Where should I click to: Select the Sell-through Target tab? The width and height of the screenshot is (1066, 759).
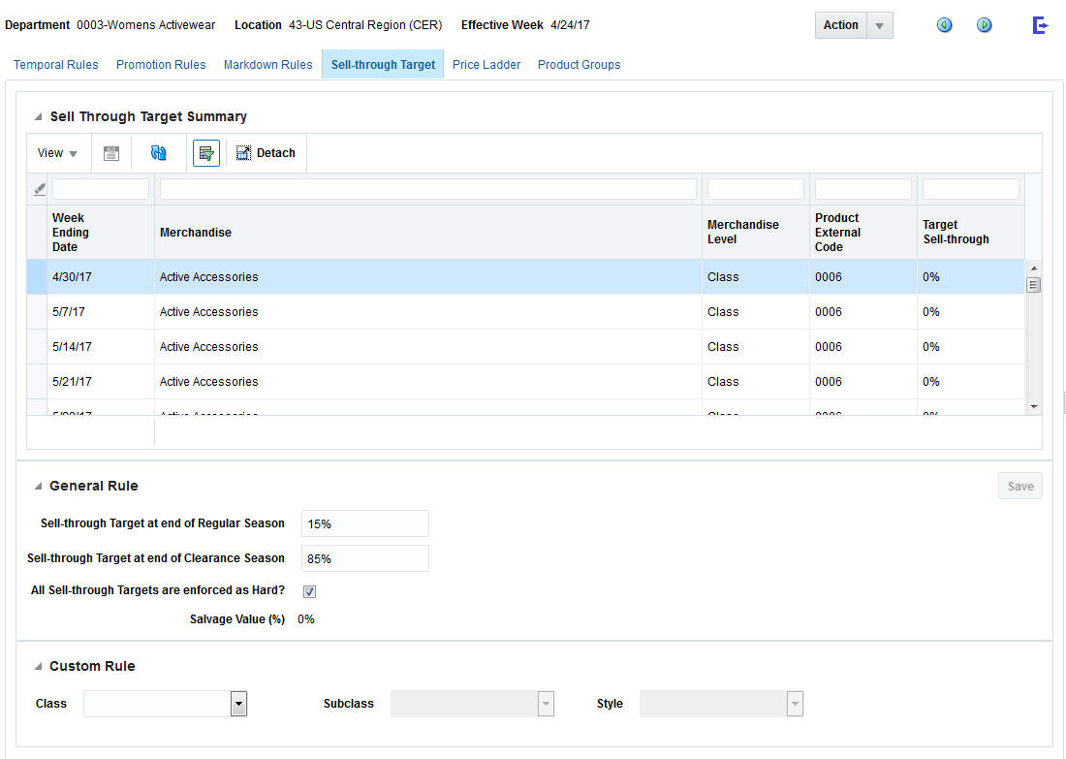[x=383, y=65]
